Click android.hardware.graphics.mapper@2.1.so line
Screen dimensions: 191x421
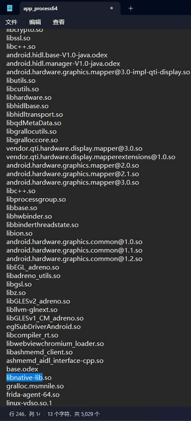click(x=73, y=174)
